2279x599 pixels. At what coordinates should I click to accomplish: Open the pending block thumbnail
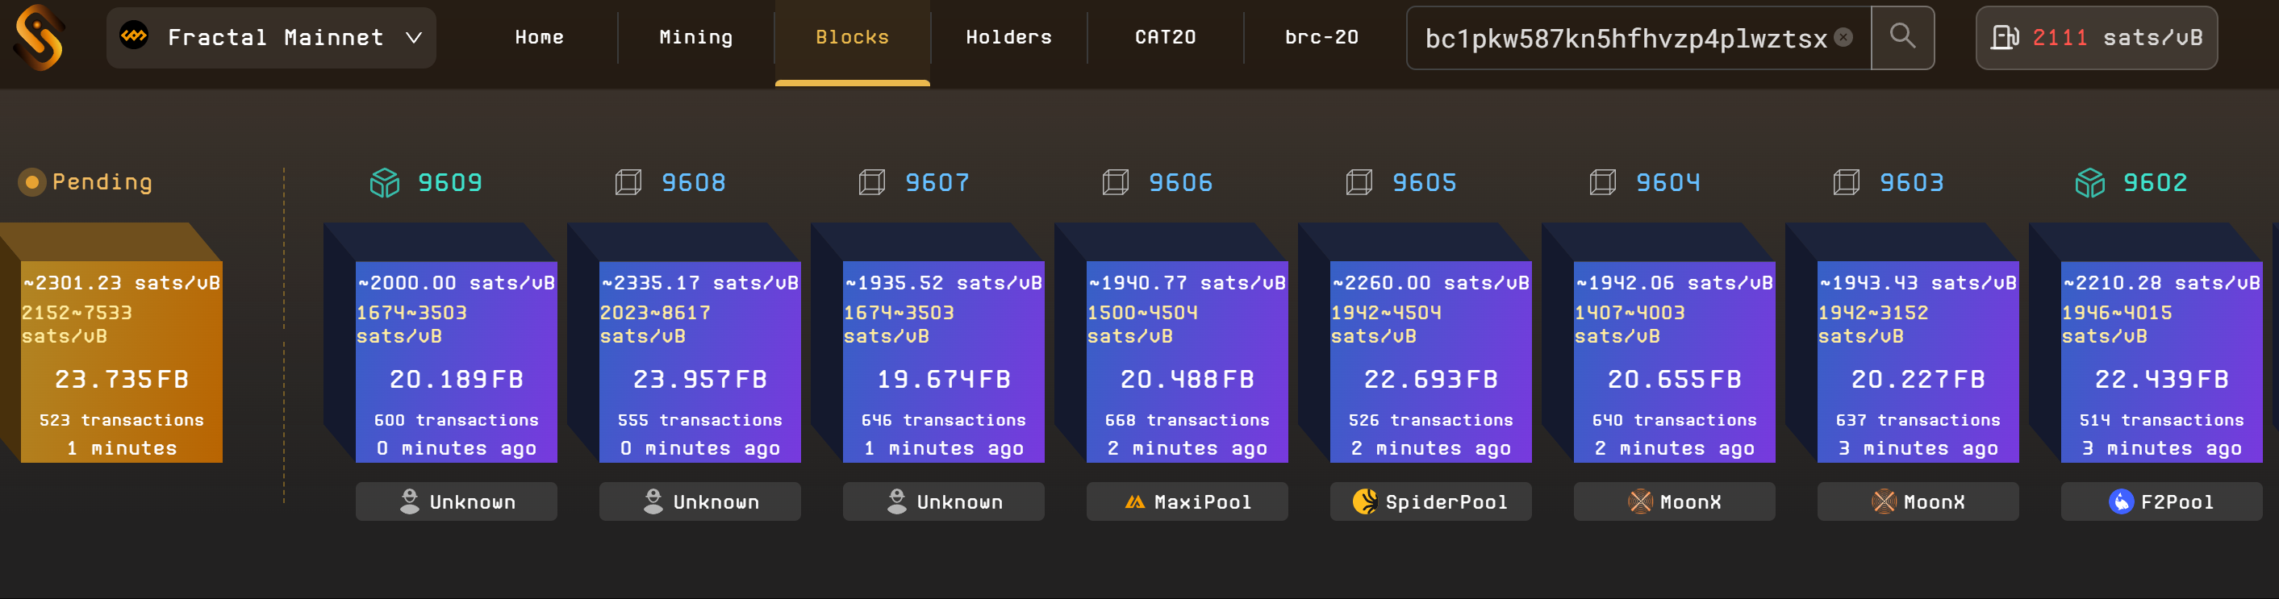121,361
